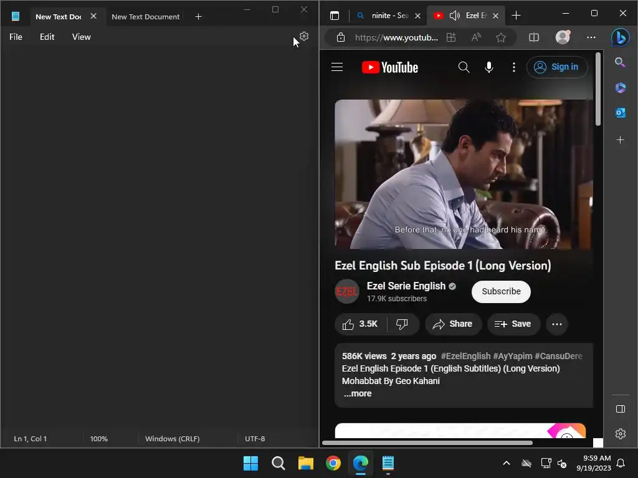638x478 pixels.
Task: Click Ln 1, Col 1 status entry
Action: [31, 439]
